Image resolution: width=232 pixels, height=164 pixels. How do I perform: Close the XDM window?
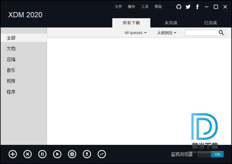[x=225, y=7]
